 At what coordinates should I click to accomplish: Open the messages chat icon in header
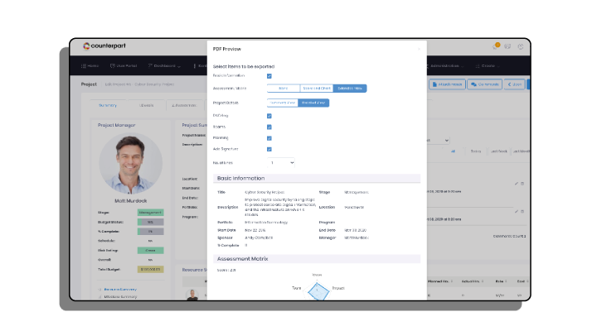507,46
